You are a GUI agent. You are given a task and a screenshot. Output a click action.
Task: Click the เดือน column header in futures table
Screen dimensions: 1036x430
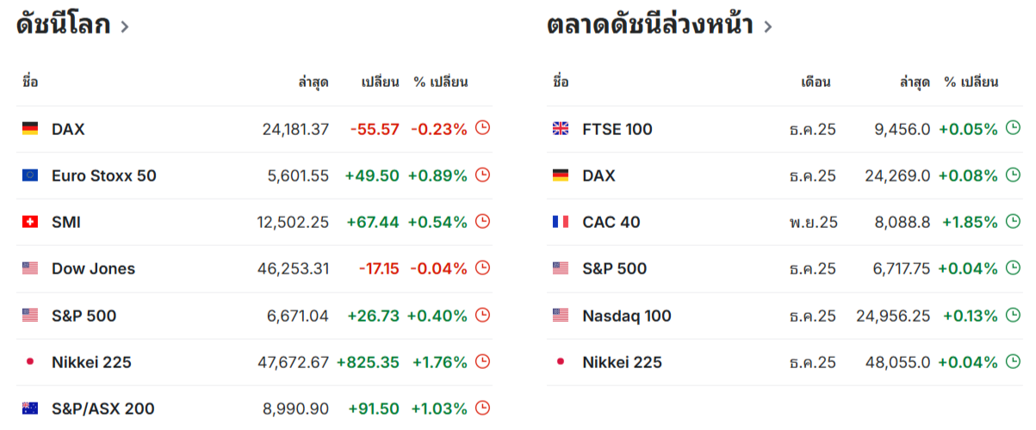click(x=816, y=83)
